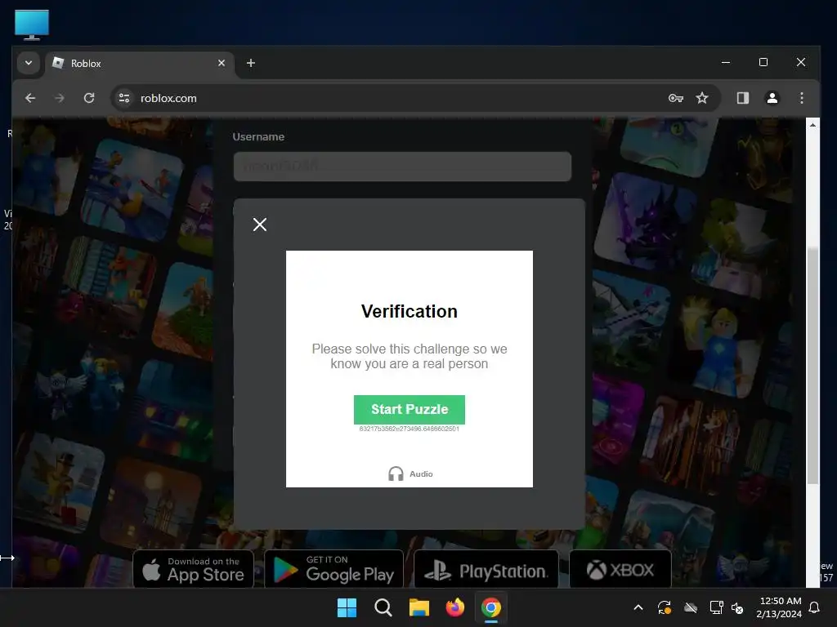Open Windows taskbar search
Screen dimensions: 837x627
[383, 607]
